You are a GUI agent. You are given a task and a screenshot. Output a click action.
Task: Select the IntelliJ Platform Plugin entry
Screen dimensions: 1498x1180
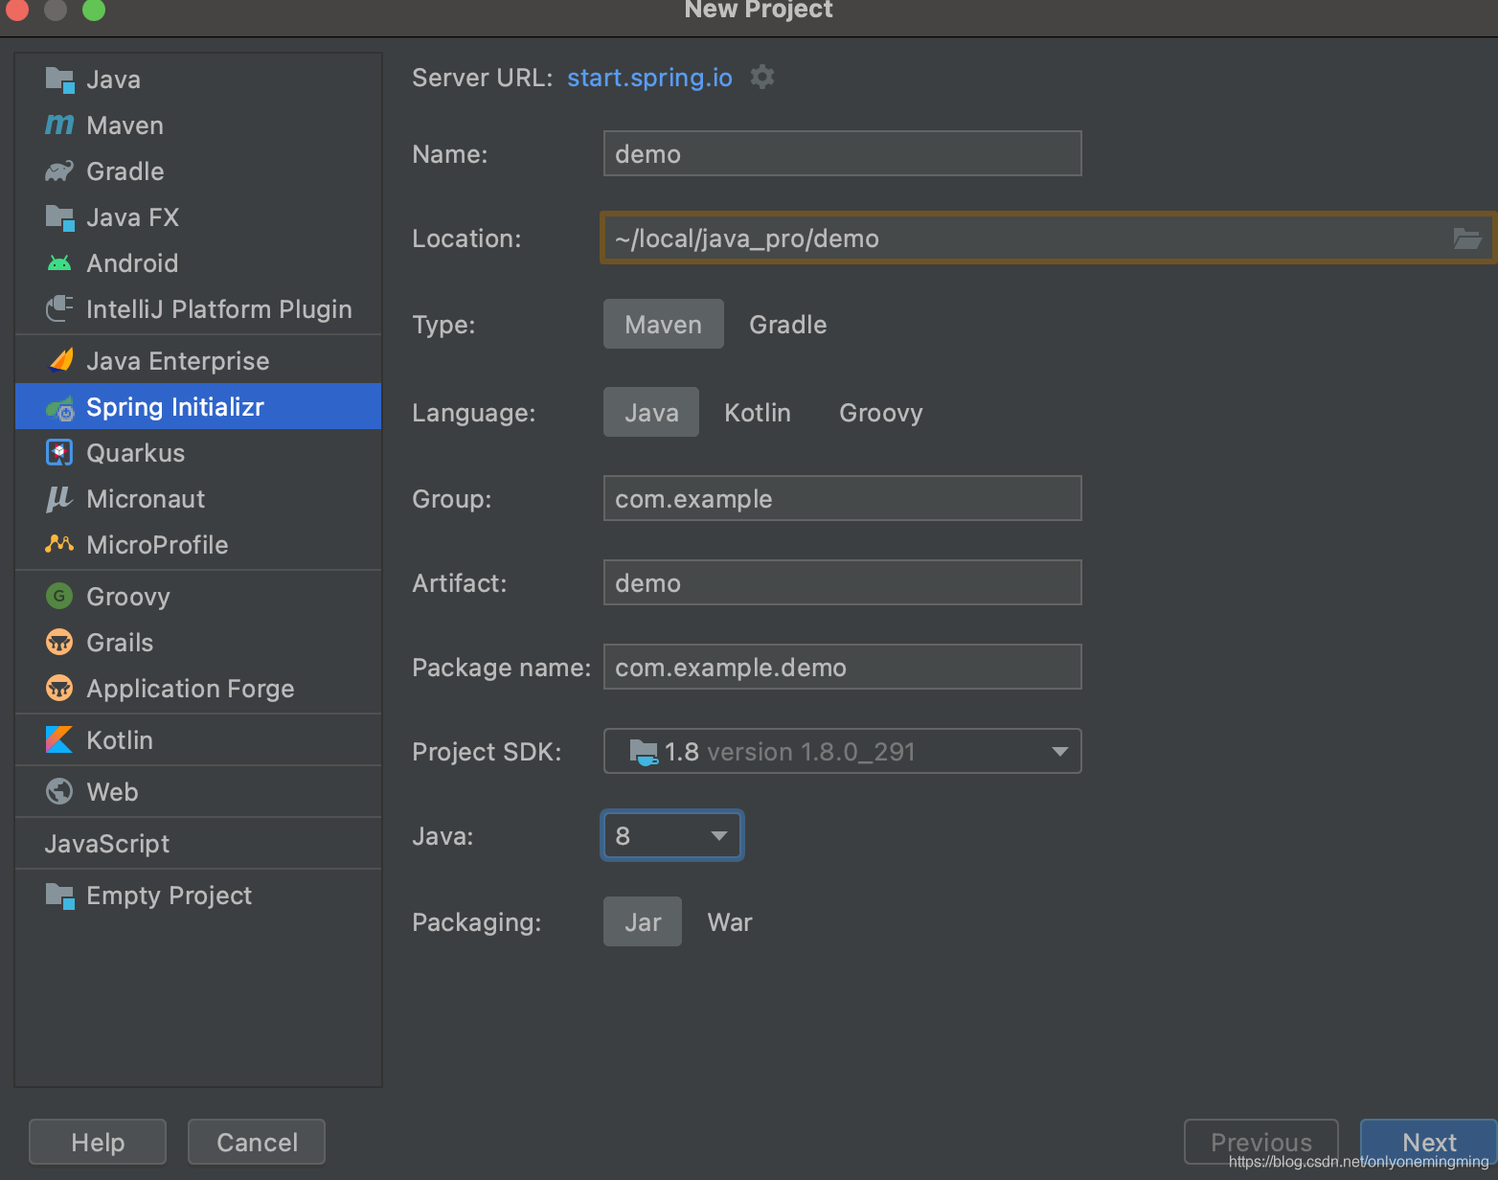198,309
